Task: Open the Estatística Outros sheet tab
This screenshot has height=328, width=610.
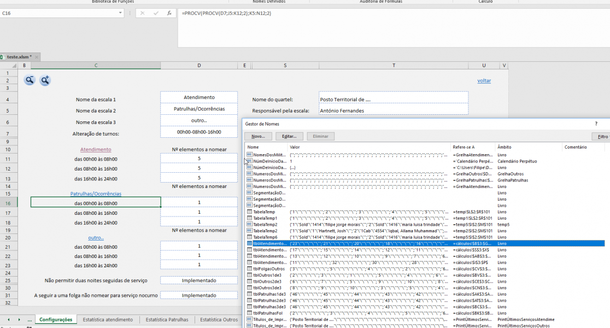Action: pyautogui.click(x=219, y=320)
